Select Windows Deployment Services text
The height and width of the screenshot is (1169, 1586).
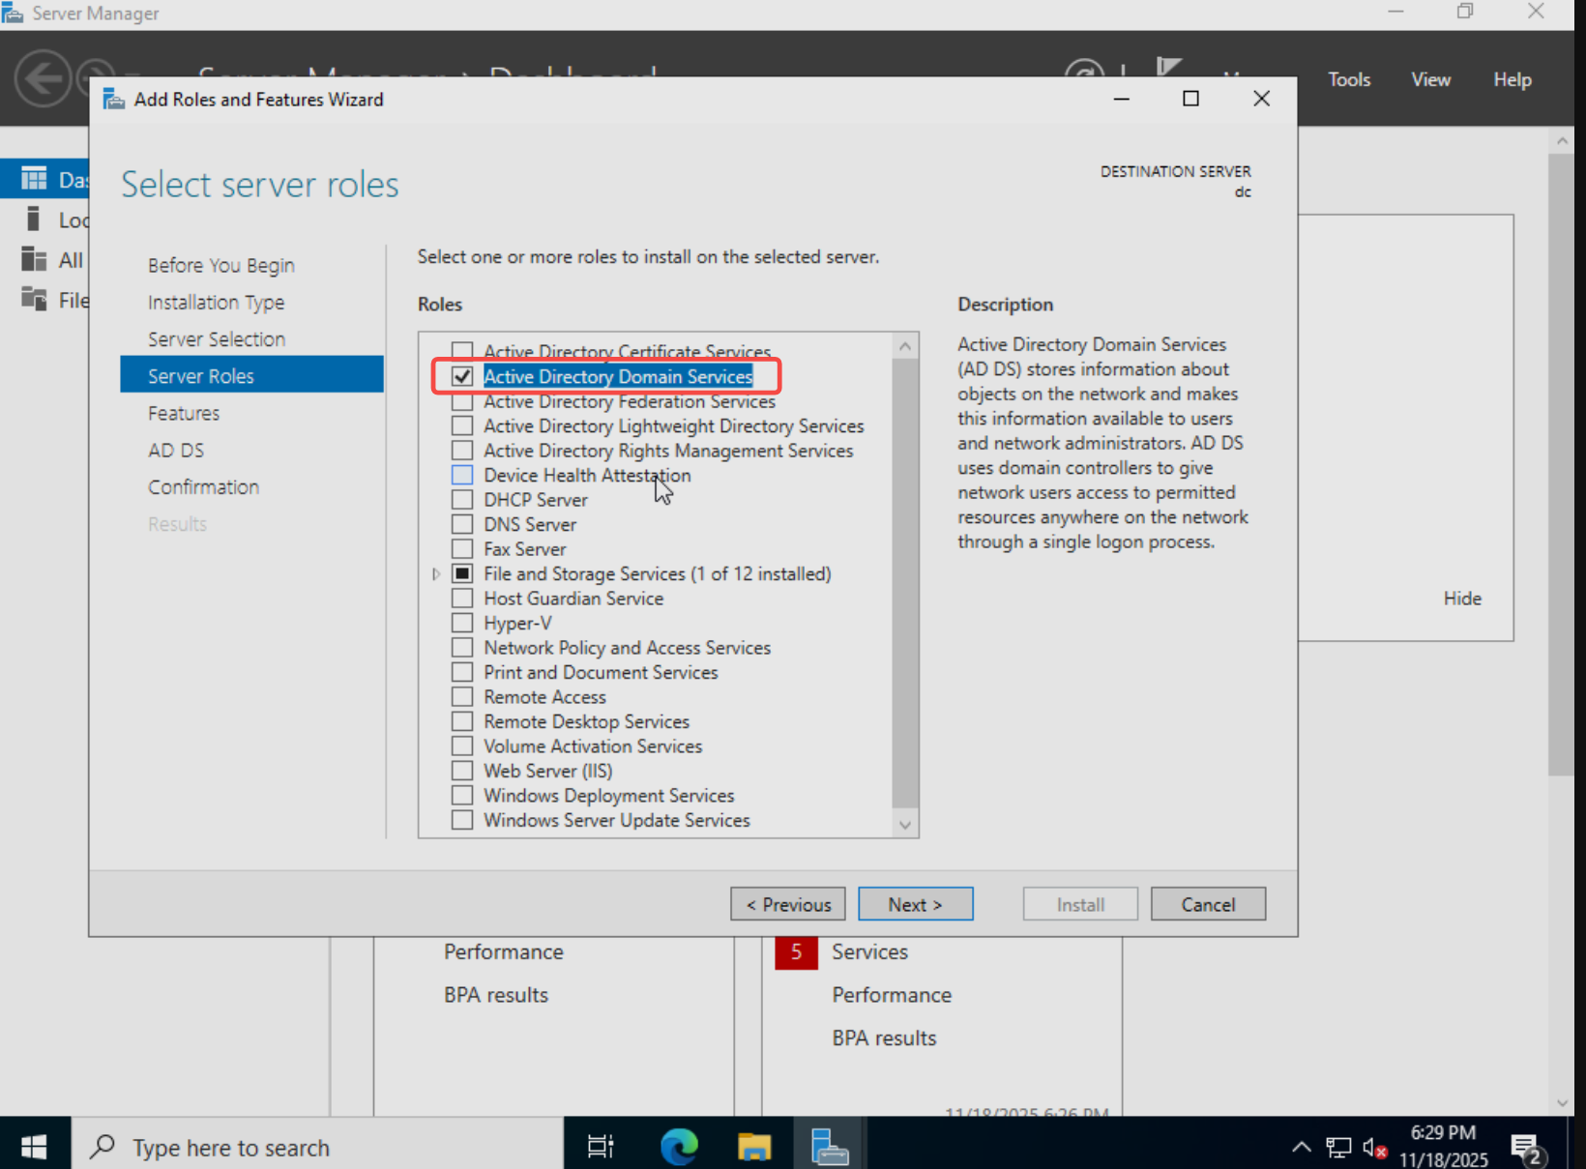[608, 795]
